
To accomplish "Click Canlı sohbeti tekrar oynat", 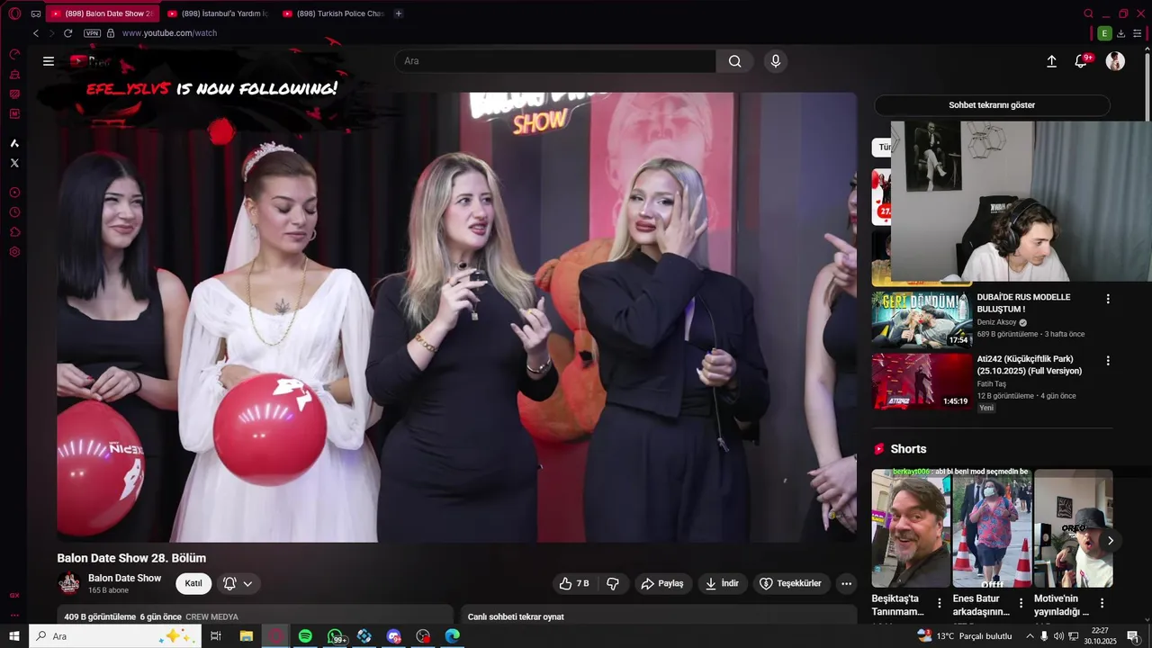I will 516,616.
